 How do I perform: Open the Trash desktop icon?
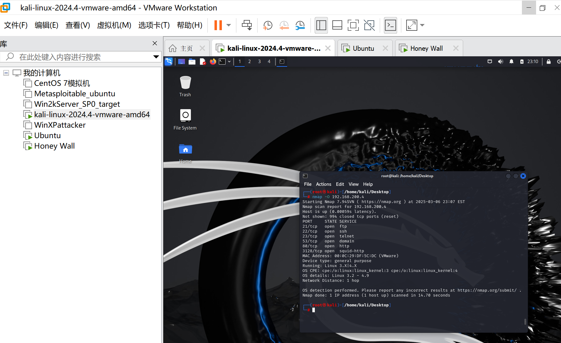tap(185, 86)
